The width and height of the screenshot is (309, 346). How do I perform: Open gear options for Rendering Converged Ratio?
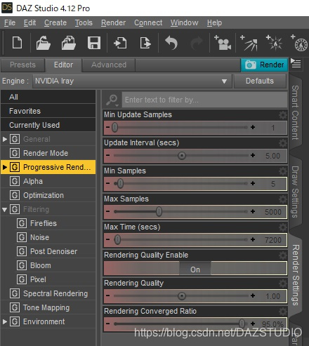tap(283, 312)
